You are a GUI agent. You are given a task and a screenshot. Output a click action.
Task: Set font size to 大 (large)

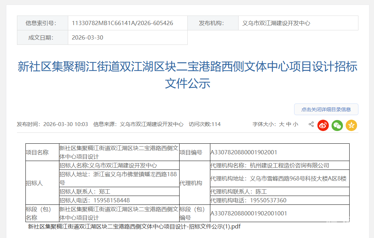coord(281,124)
